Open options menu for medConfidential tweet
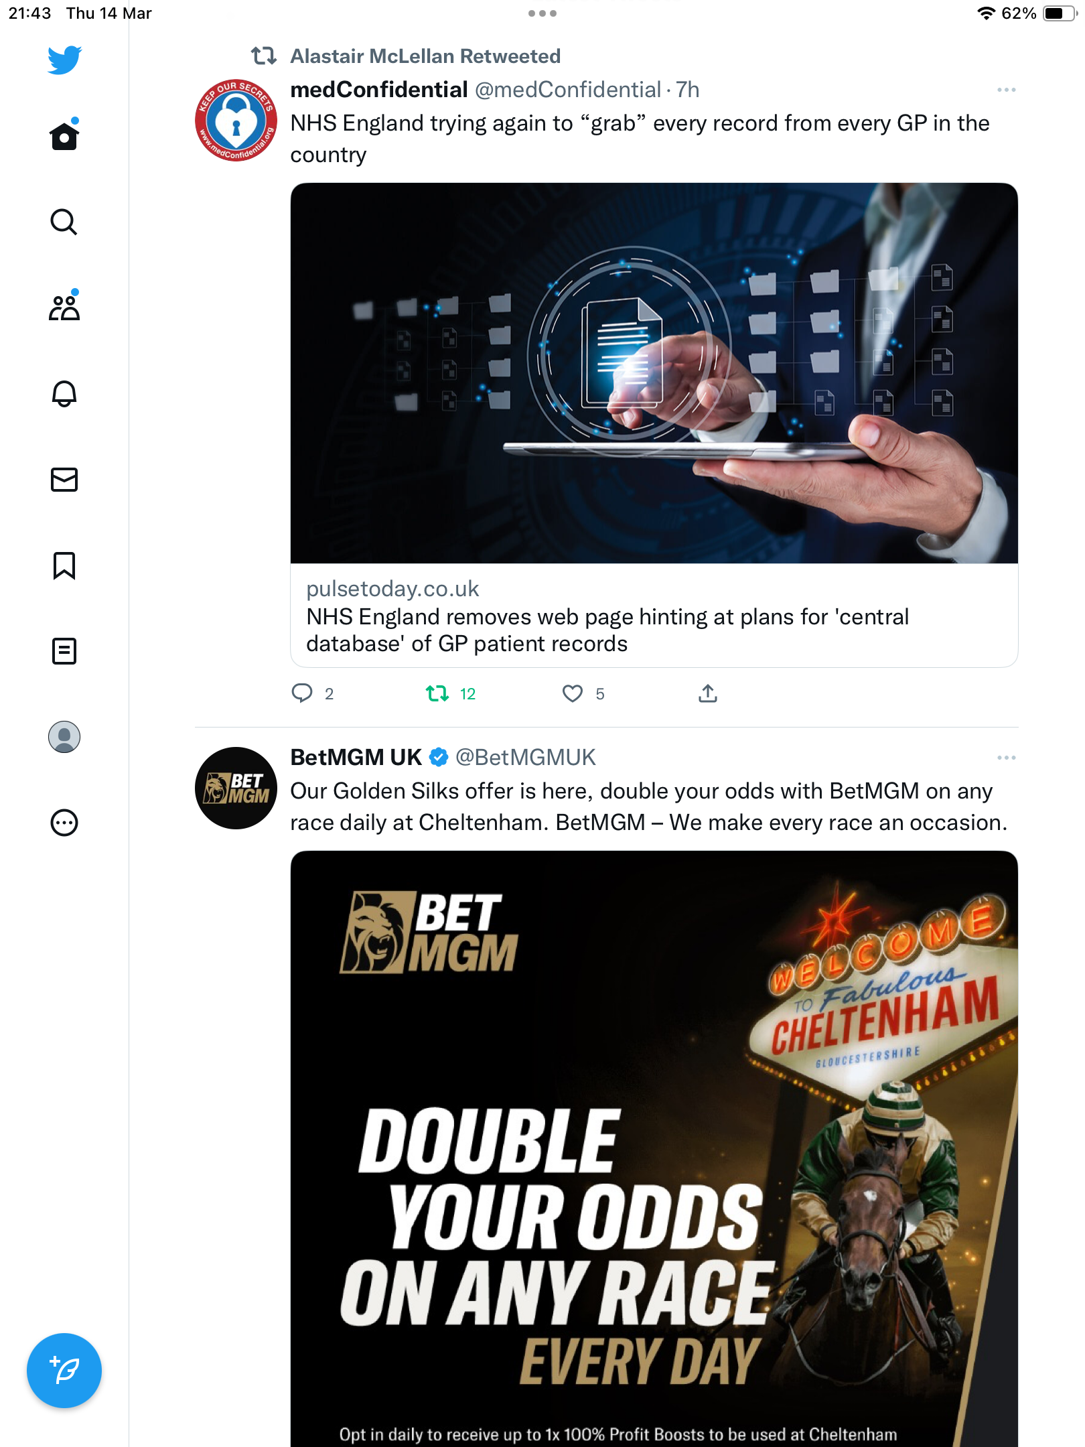Screen dimensions: 1085x1447 click(x=1006, y=90)
